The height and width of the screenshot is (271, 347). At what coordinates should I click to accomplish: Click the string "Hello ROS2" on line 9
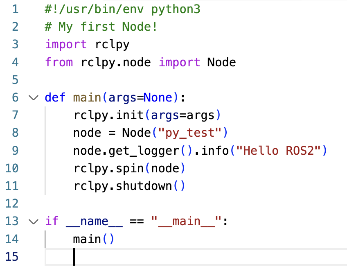[278, 151]
